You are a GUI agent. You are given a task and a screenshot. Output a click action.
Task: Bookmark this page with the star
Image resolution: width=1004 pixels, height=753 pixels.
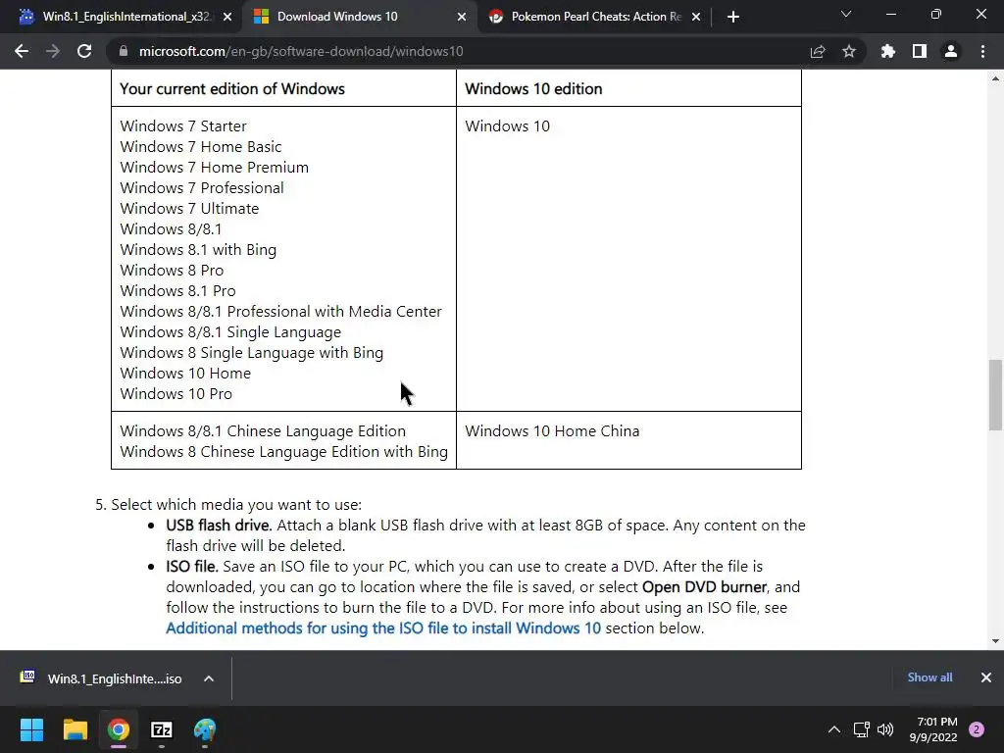(x=849, y=51)
